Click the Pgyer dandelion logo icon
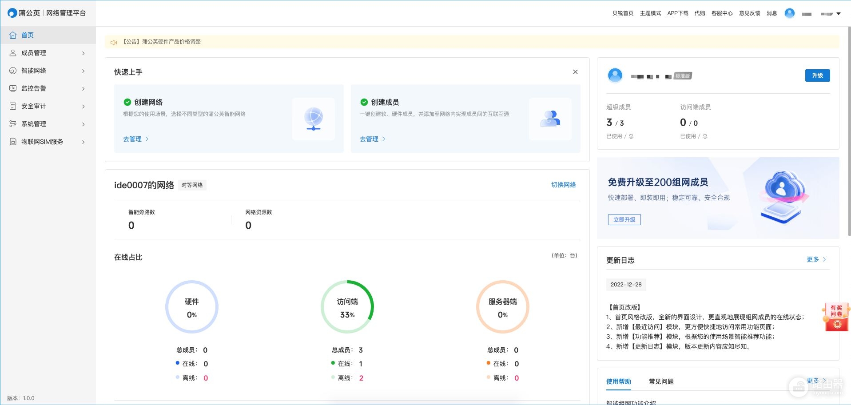Viewport: 851px width, 405px height. click(x=12, y=13)
